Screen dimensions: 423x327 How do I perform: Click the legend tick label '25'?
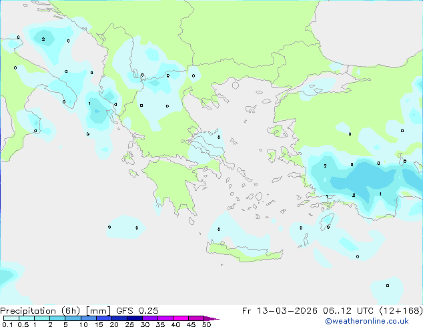(x=129, y=324)
